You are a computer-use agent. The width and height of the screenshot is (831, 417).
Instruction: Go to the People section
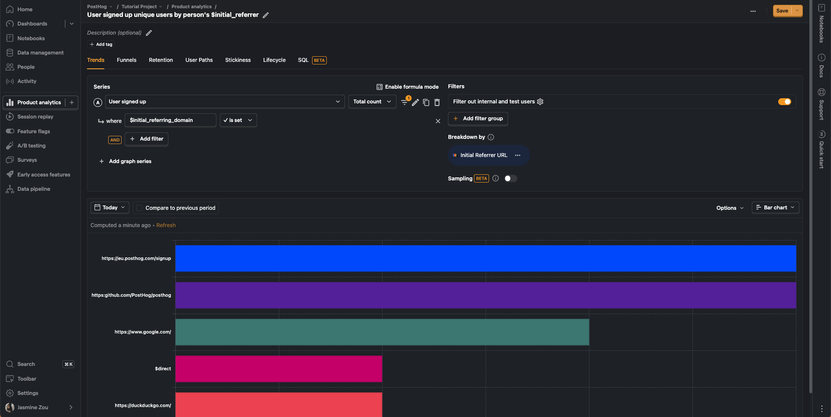26,67
